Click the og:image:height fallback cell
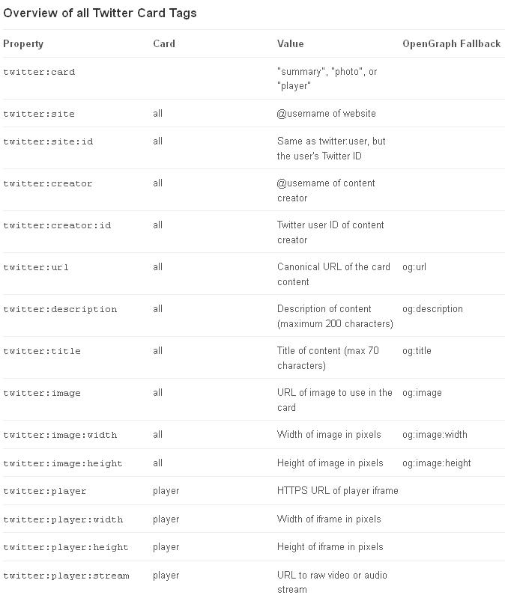This screenshot has height=598, width=505. [x=437, y=463]
